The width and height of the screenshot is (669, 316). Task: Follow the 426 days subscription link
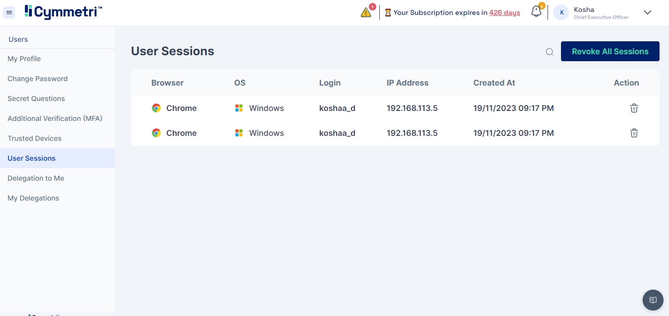click(x=504, y=13)
